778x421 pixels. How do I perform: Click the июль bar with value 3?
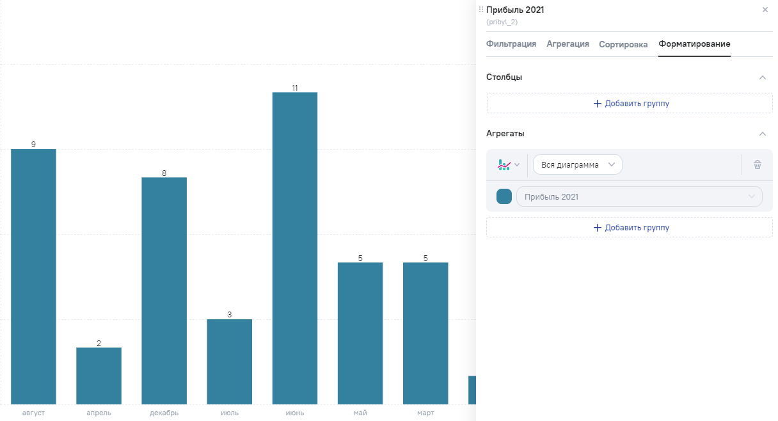coord(229,361)
